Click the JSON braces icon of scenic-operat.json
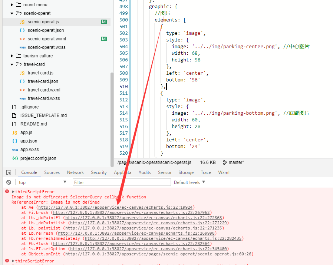 pos(22,30)
